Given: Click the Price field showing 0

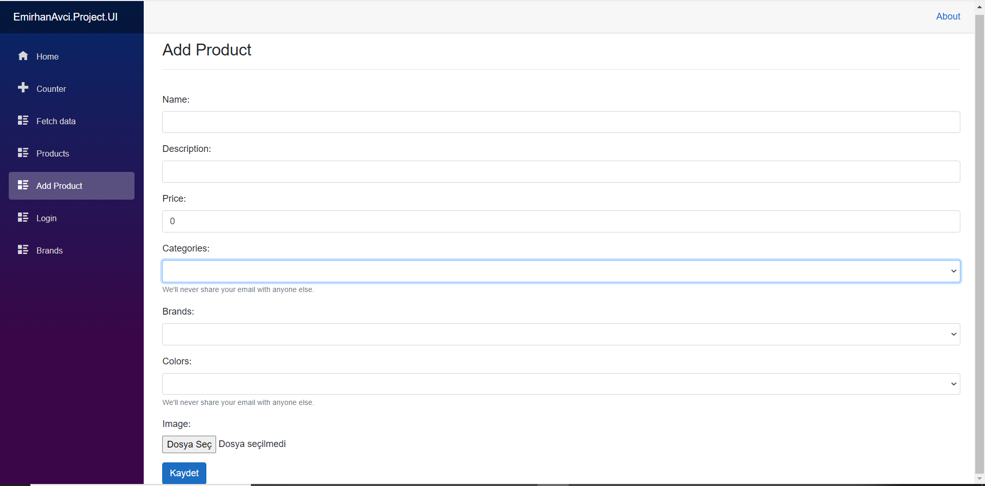Looking at the screenshot, I should tap(561, 221).
